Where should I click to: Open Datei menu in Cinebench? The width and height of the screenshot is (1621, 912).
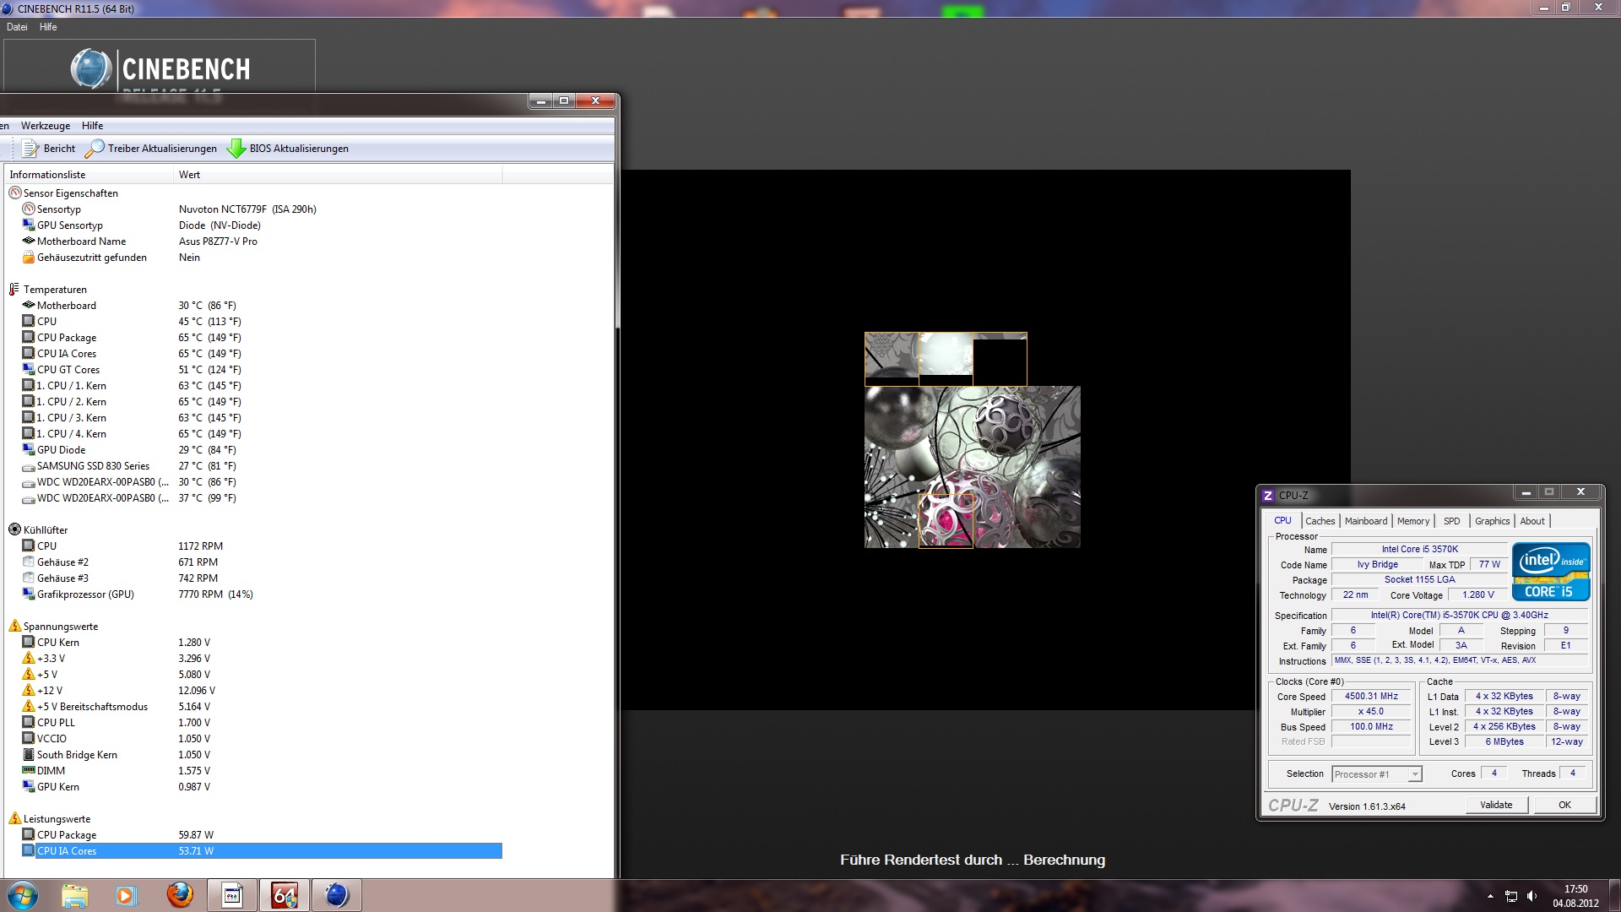(x=17, y=27)
